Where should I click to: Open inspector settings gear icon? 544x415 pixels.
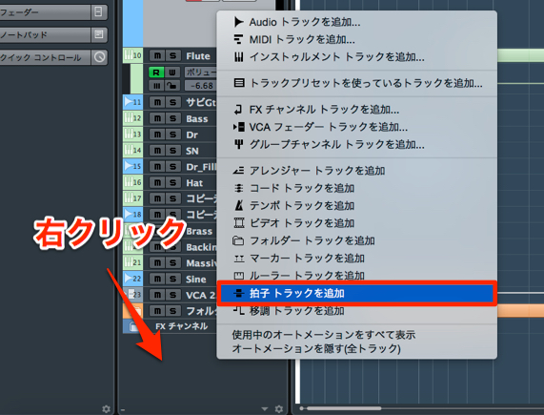tap(106, 409)
